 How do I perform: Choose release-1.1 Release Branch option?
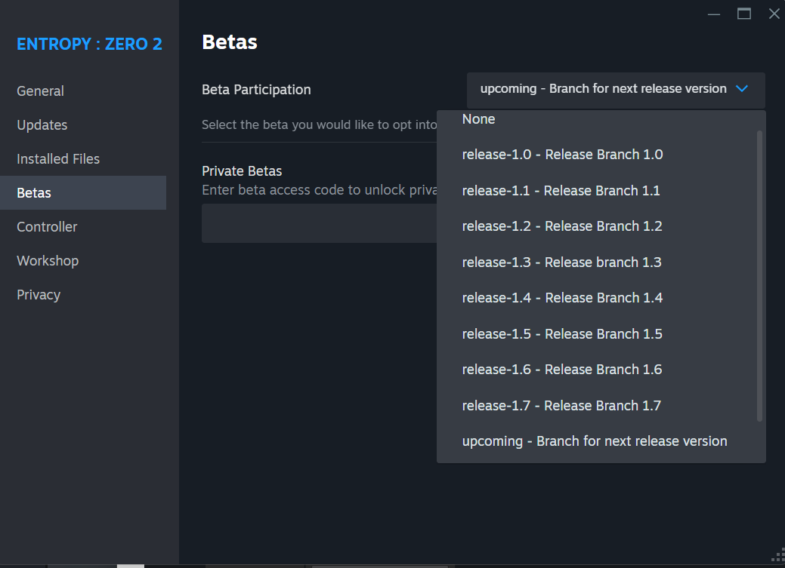click(561, 191)
